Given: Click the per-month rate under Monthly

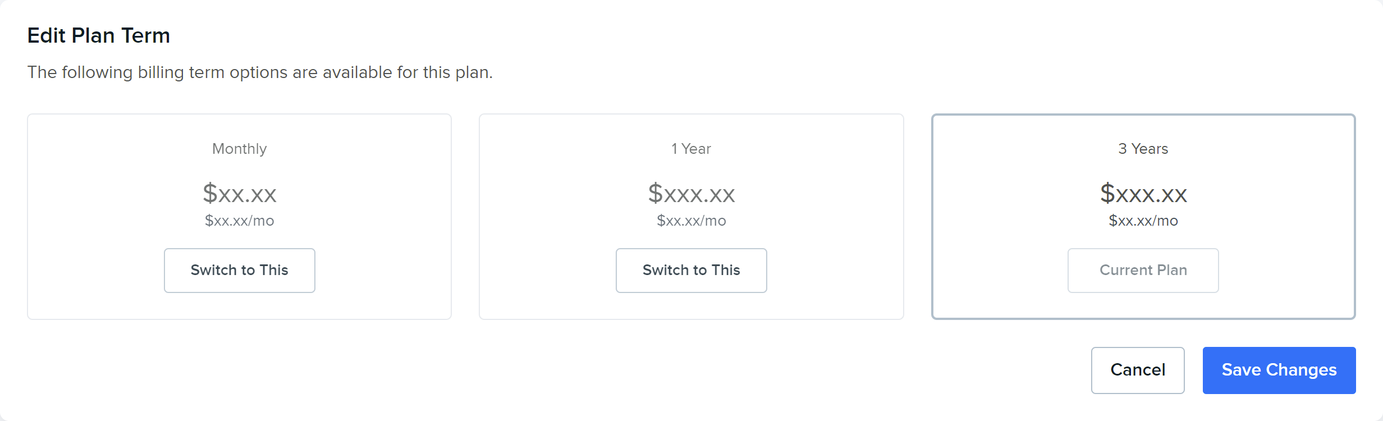Looking at the screenshot, I should click(x=240, y=221).
